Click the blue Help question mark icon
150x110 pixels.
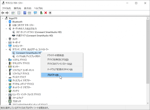(25, 13)
